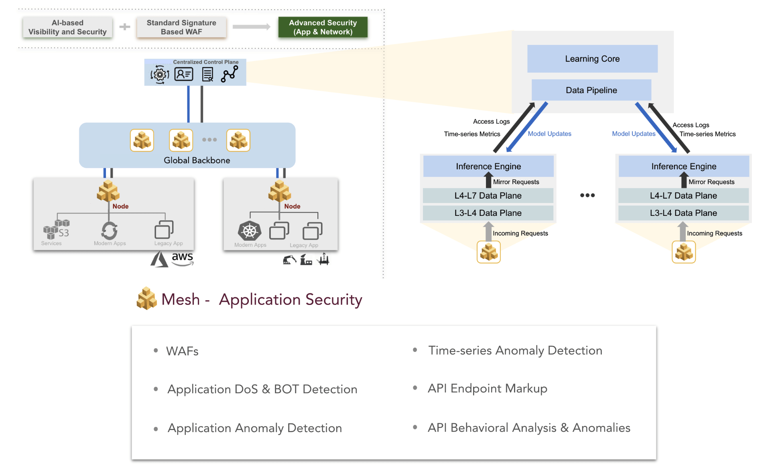The width and height of the screenshot is (772, 467).
Task: Click the L4-L7 Data Plane row
Action: point(488,195)
